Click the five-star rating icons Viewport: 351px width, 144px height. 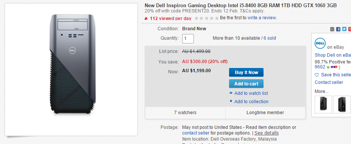coord(206,18)
